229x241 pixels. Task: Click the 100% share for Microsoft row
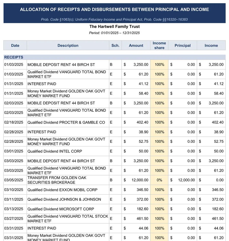(159, 209)
